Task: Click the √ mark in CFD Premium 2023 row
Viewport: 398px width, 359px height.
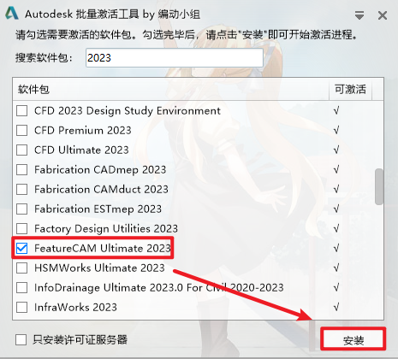Action: 336,131
